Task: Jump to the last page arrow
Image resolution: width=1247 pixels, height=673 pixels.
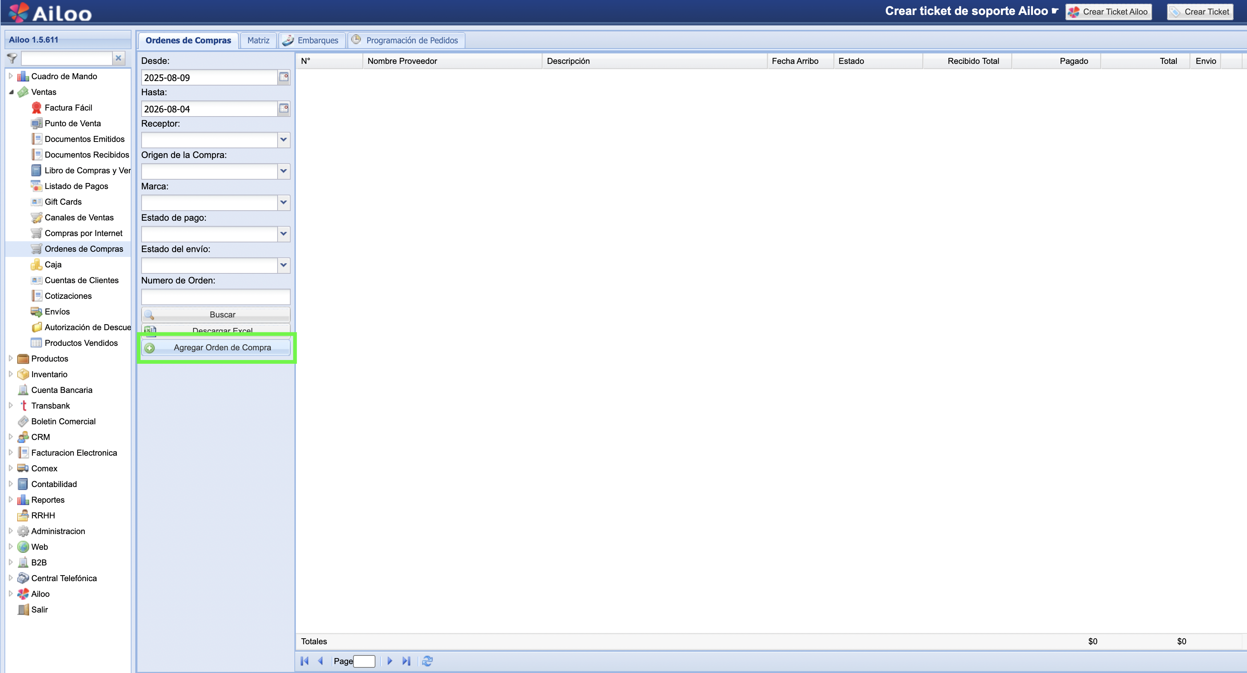Action: (x=406, y=661)
